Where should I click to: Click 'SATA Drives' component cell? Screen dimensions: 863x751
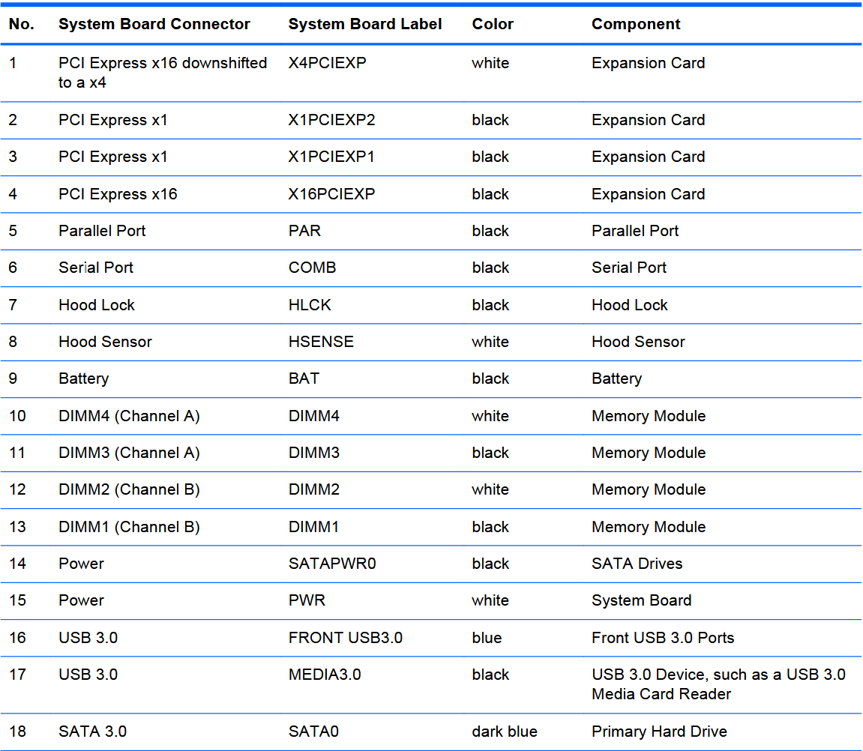click(x=637, y=564)
